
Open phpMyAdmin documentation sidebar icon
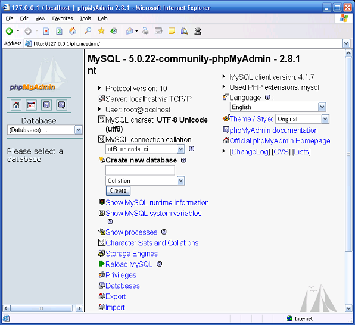pos(46,105)
